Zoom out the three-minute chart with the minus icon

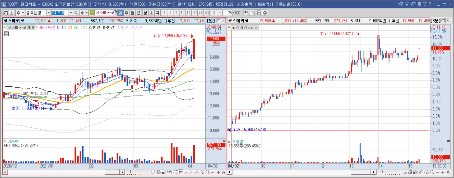(437, 172)
